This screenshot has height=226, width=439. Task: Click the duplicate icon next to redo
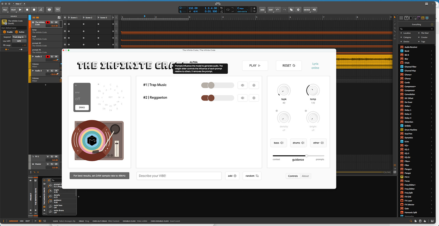[291, 10]
